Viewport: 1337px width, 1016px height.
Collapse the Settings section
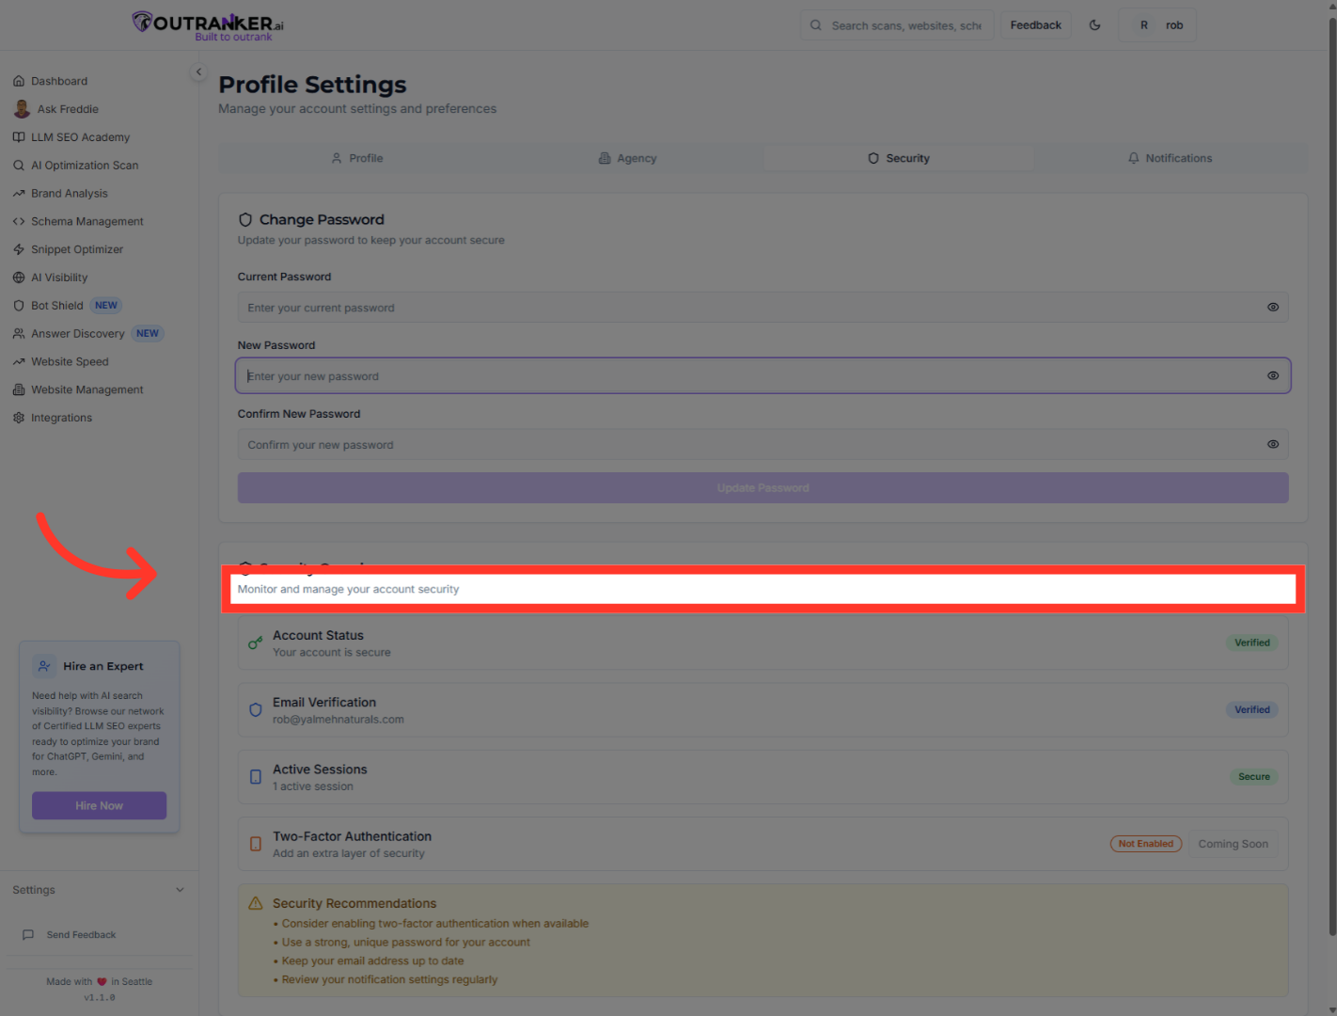coord(180,889)
